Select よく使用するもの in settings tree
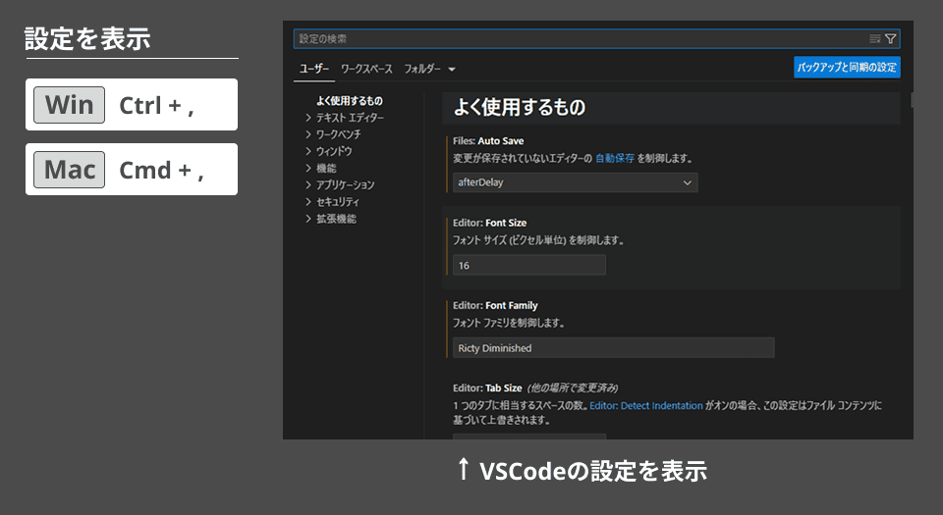The width and height of the screenshot is (943, 515). click(350, 101)
